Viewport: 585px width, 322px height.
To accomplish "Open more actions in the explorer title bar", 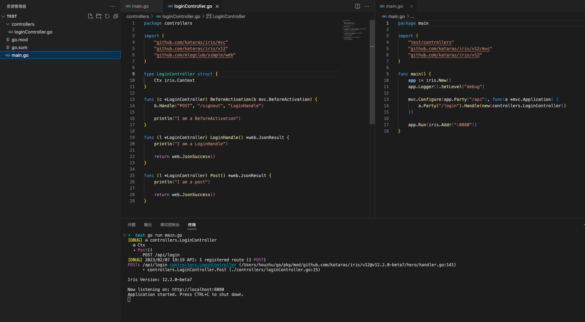I will click(x=113, y=6).
